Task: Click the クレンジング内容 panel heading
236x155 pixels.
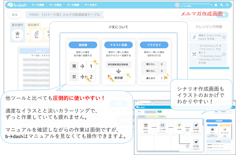Action: pyautogui.click(x=209, y=27)
